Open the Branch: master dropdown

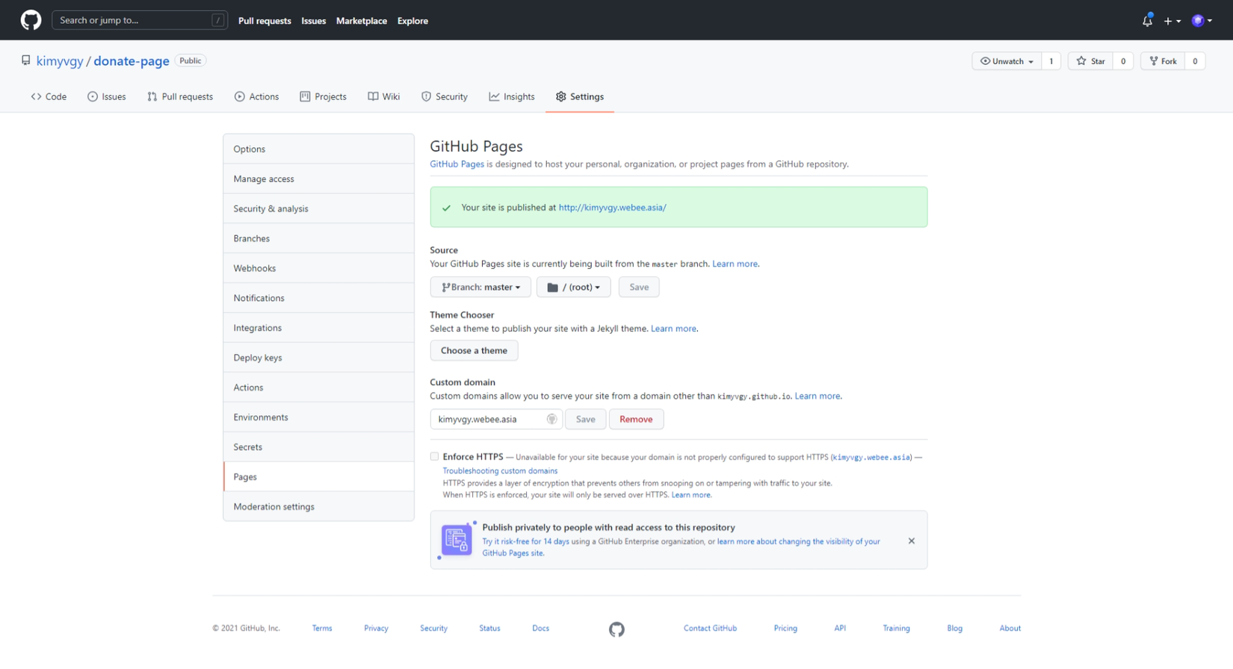480,287
